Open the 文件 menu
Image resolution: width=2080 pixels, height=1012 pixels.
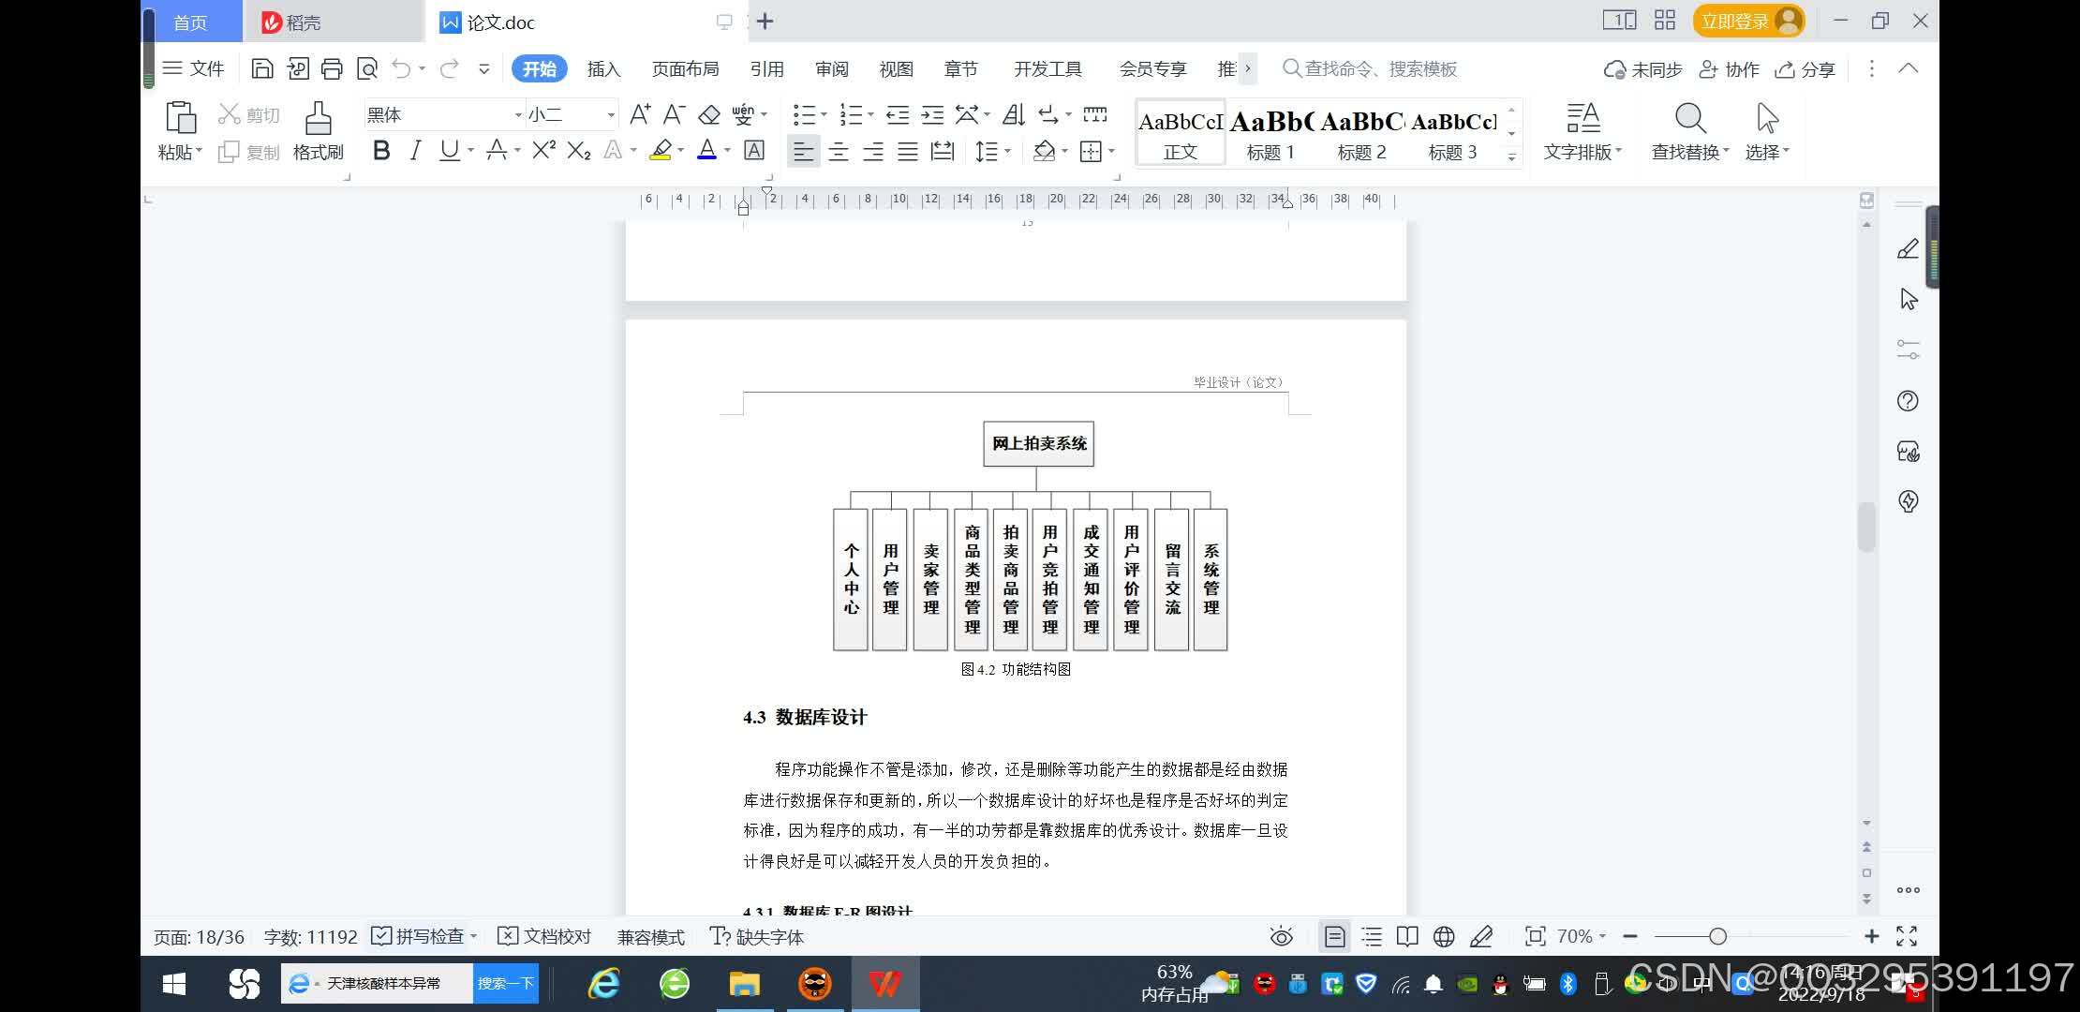(x=193, y=68)
